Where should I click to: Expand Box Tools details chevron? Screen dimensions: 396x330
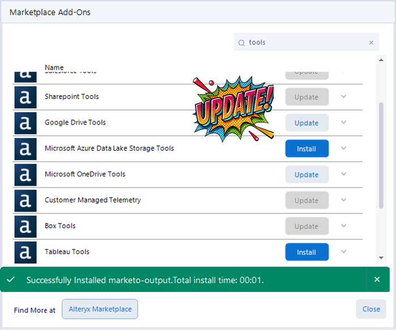(x=343, y=226)
